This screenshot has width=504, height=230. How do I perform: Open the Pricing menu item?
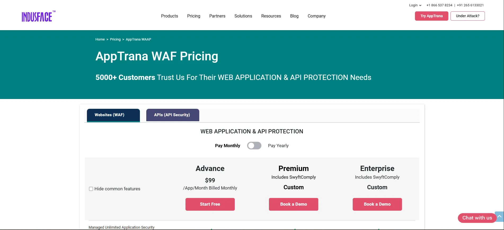(x=194, y=16)
